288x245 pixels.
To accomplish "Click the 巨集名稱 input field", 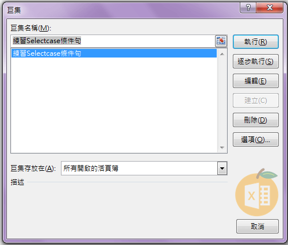I will point(113,41).
